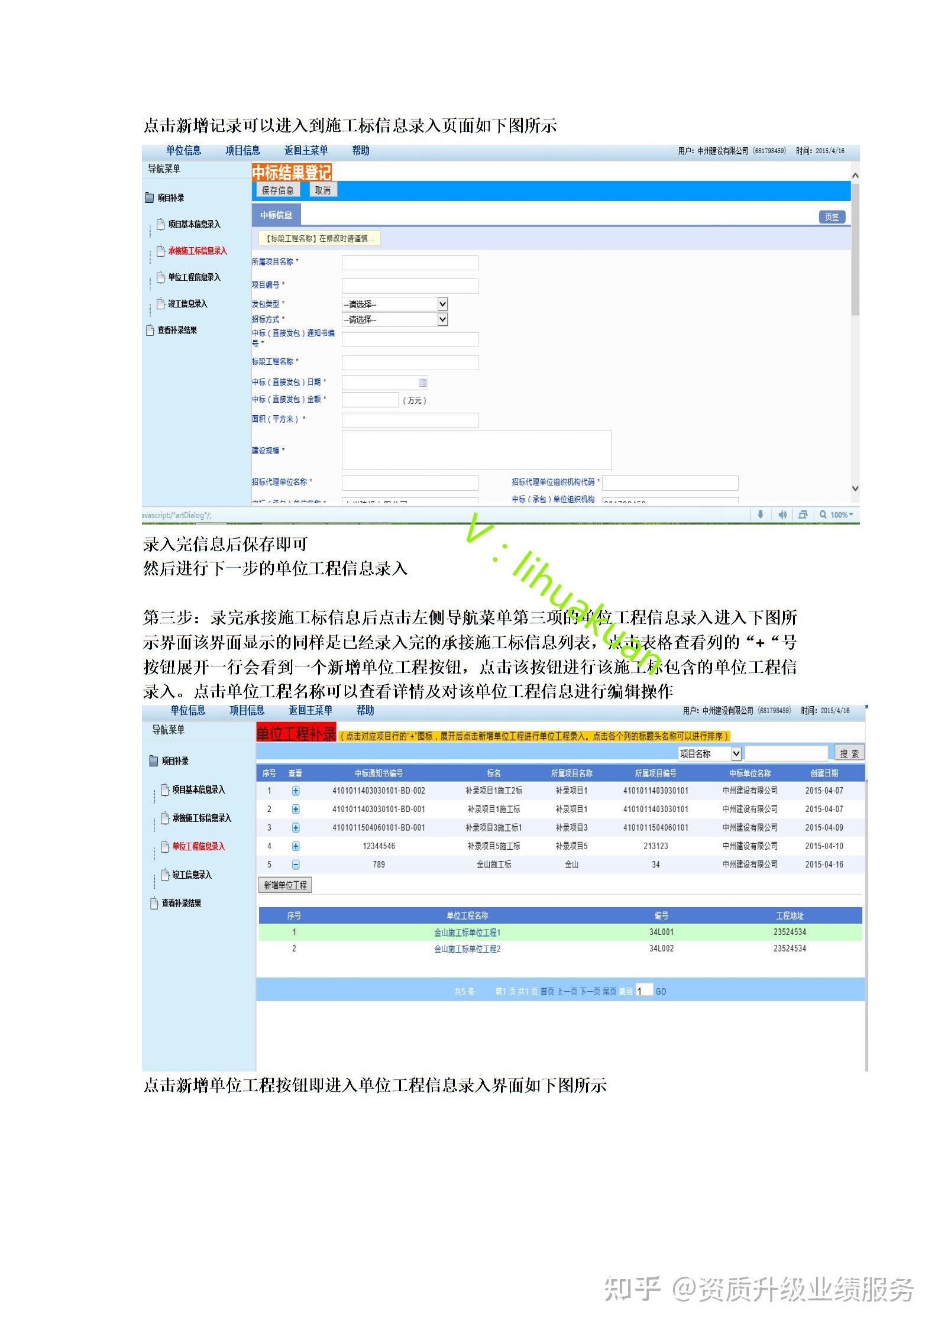Click 取消 button next to 保存信息
The height and width of the screenshot is (1327, 938).
pyautogui.click(x=323, y=190)
